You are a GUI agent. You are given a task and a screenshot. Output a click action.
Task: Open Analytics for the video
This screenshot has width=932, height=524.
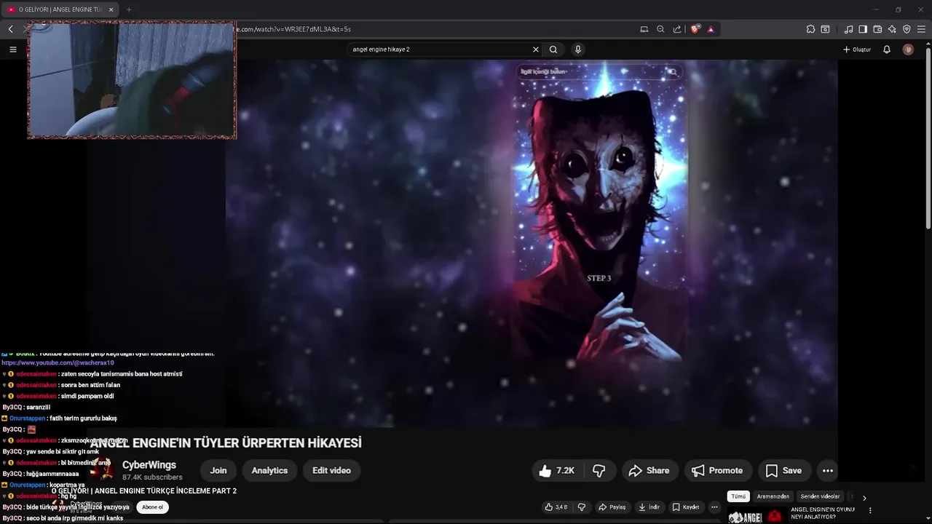coord(269,471)
